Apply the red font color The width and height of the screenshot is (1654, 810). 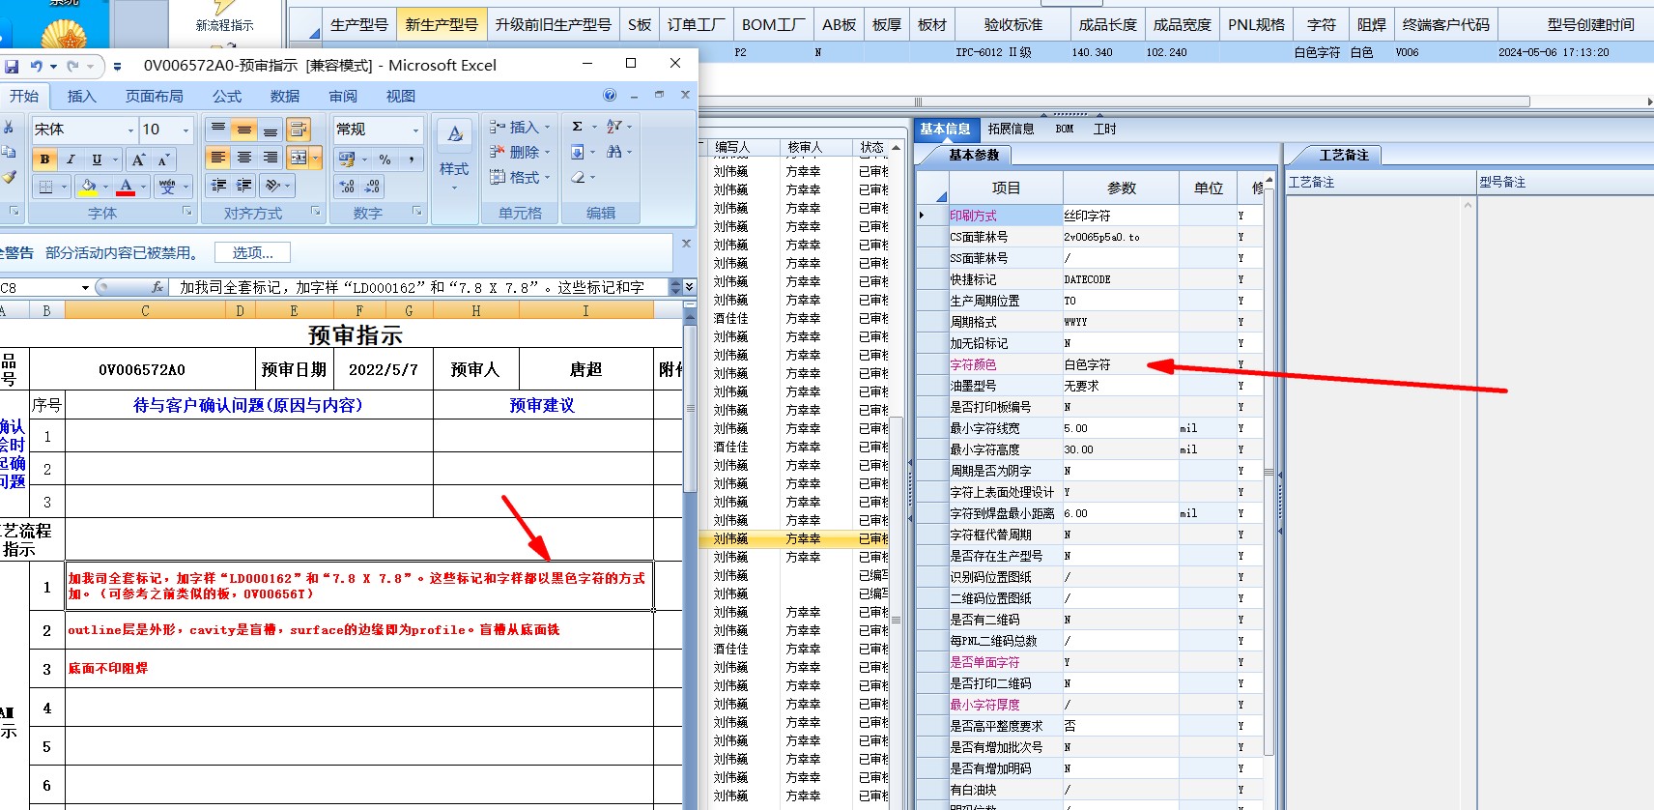click(x=126, y=187)
